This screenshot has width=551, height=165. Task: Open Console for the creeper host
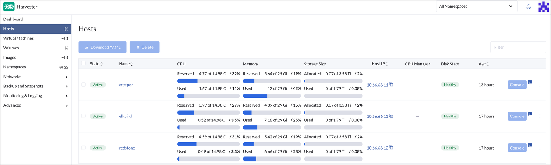pyautogui.click(x=517, y=85)
